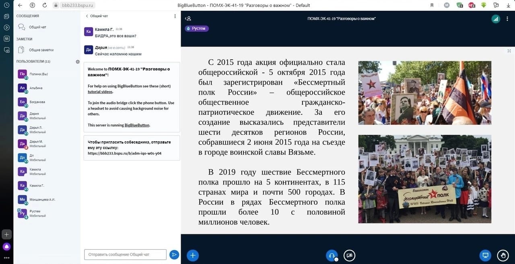Image resolution: width=515 pixels, height=264 pixels.
Task: Toggle the presentation screen button
Action: click(485, 255)
